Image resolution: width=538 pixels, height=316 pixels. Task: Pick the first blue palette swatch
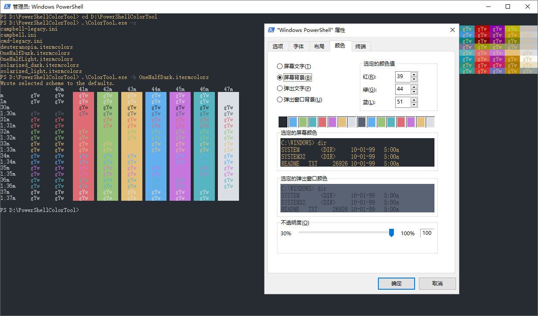[x=293, y=122]
